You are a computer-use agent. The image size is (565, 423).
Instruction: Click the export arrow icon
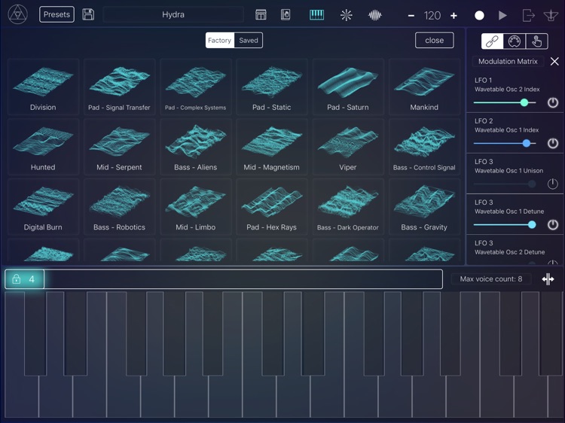pyautogui.click(x=528, y=16)
